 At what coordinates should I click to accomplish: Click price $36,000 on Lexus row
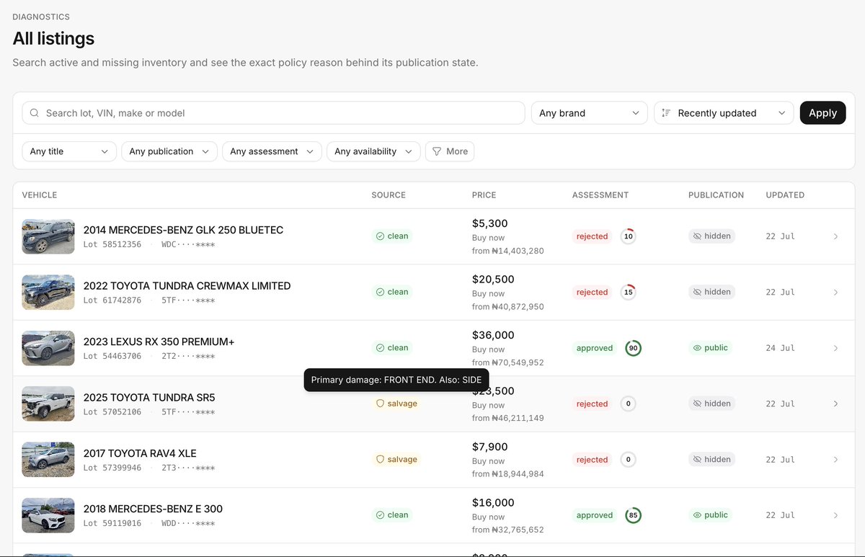[x=493, y=335]
